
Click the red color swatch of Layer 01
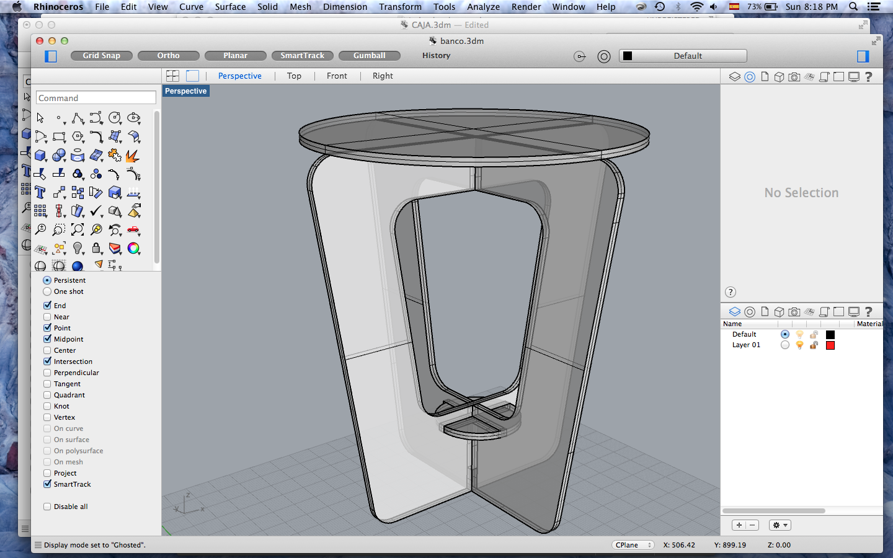click(x=830, y=345)
